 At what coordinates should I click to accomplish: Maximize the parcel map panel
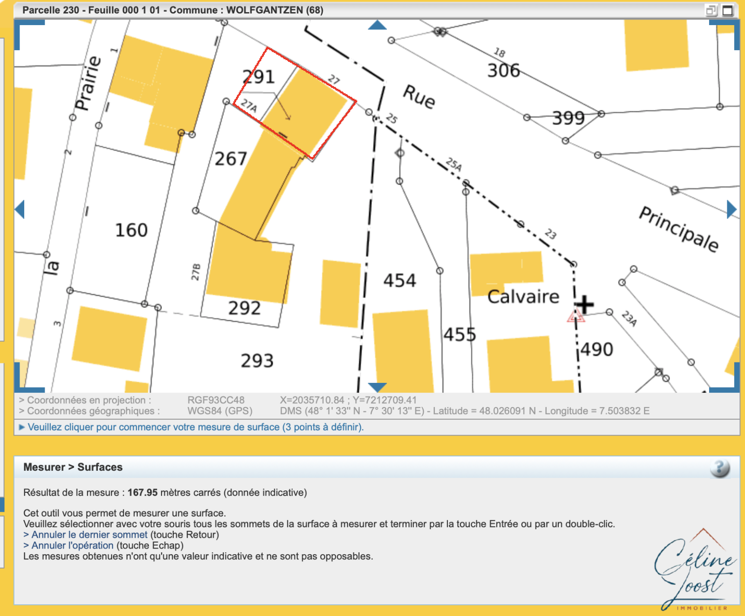coord(728,10)
